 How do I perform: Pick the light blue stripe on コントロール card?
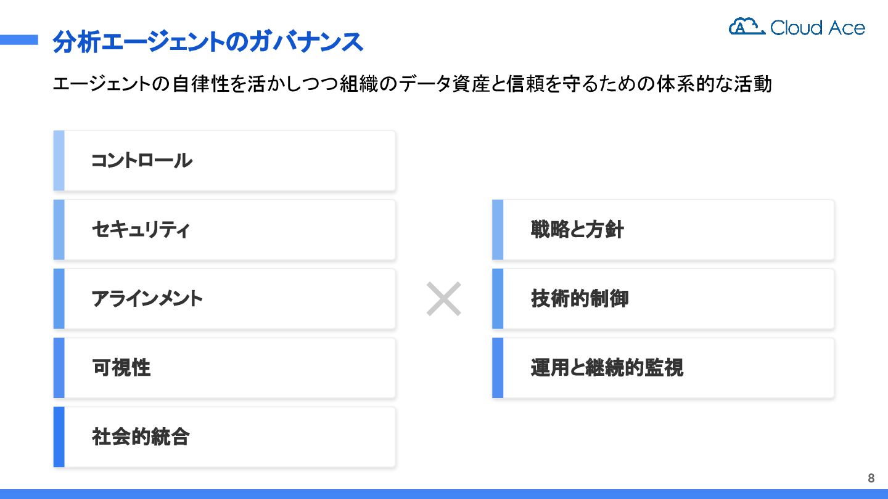pos(59,161)
